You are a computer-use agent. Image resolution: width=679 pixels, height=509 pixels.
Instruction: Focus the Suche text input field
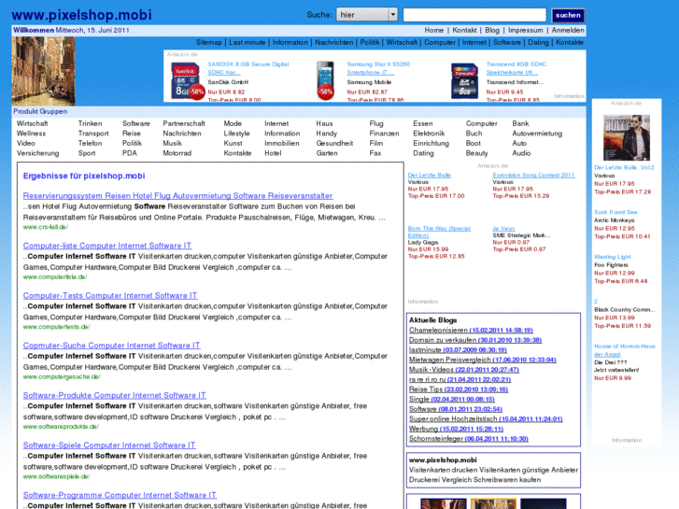[x=474, y=15]
